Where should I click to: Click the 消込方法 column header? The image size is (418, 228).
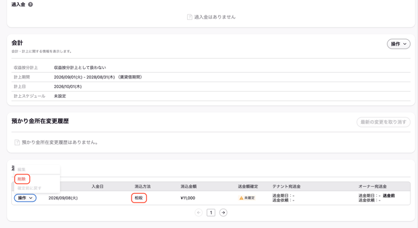[143, 186]
